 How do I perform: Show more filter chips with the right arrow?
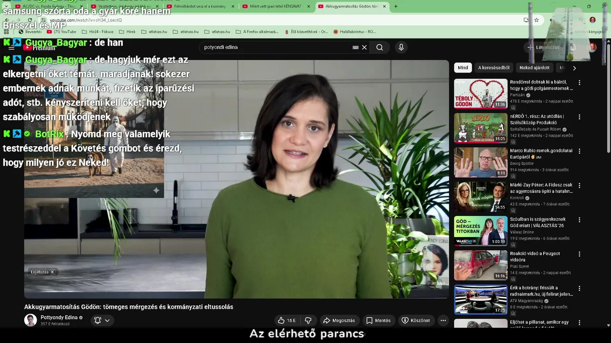[574, 68]
